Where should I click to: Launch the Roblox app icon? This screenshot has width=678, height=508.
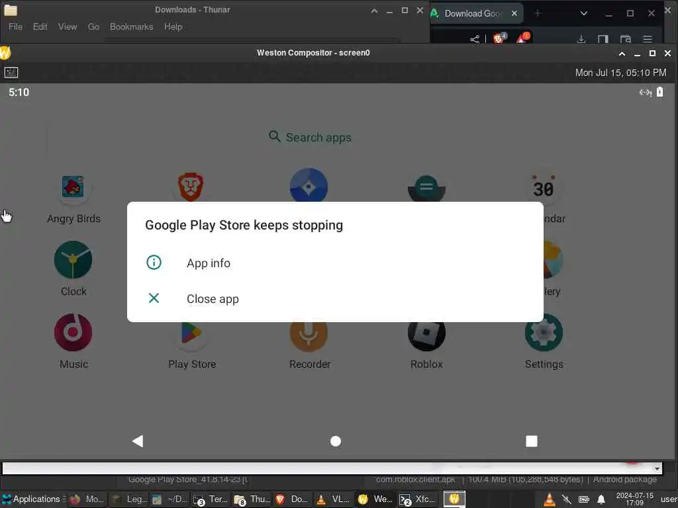click(426, 335)
